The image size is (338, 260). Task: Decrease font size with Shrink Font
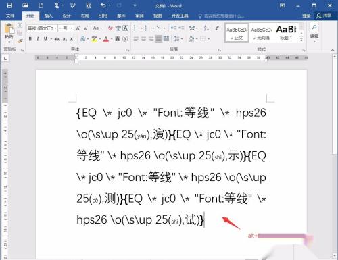click(86, 28)
